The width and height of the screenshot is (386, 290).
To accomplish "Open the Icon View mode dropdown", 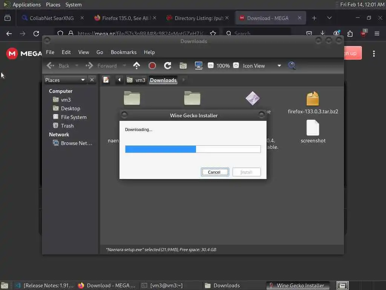I will (x=262, y=66).
